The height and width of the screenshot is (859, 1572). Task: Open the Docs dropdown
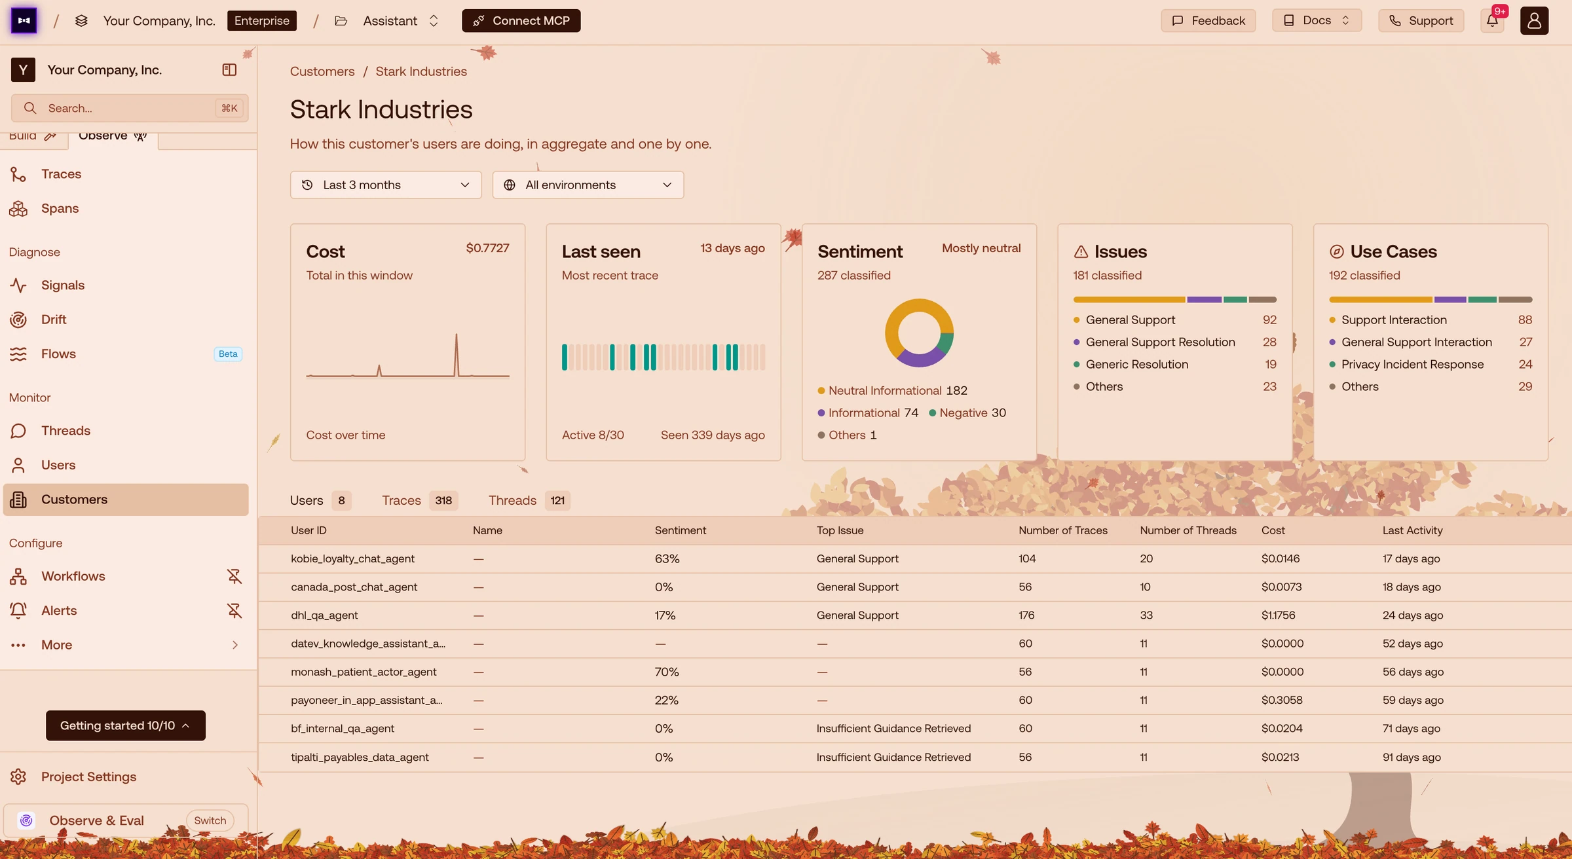pyautogui.click(x=1317, y=20)
